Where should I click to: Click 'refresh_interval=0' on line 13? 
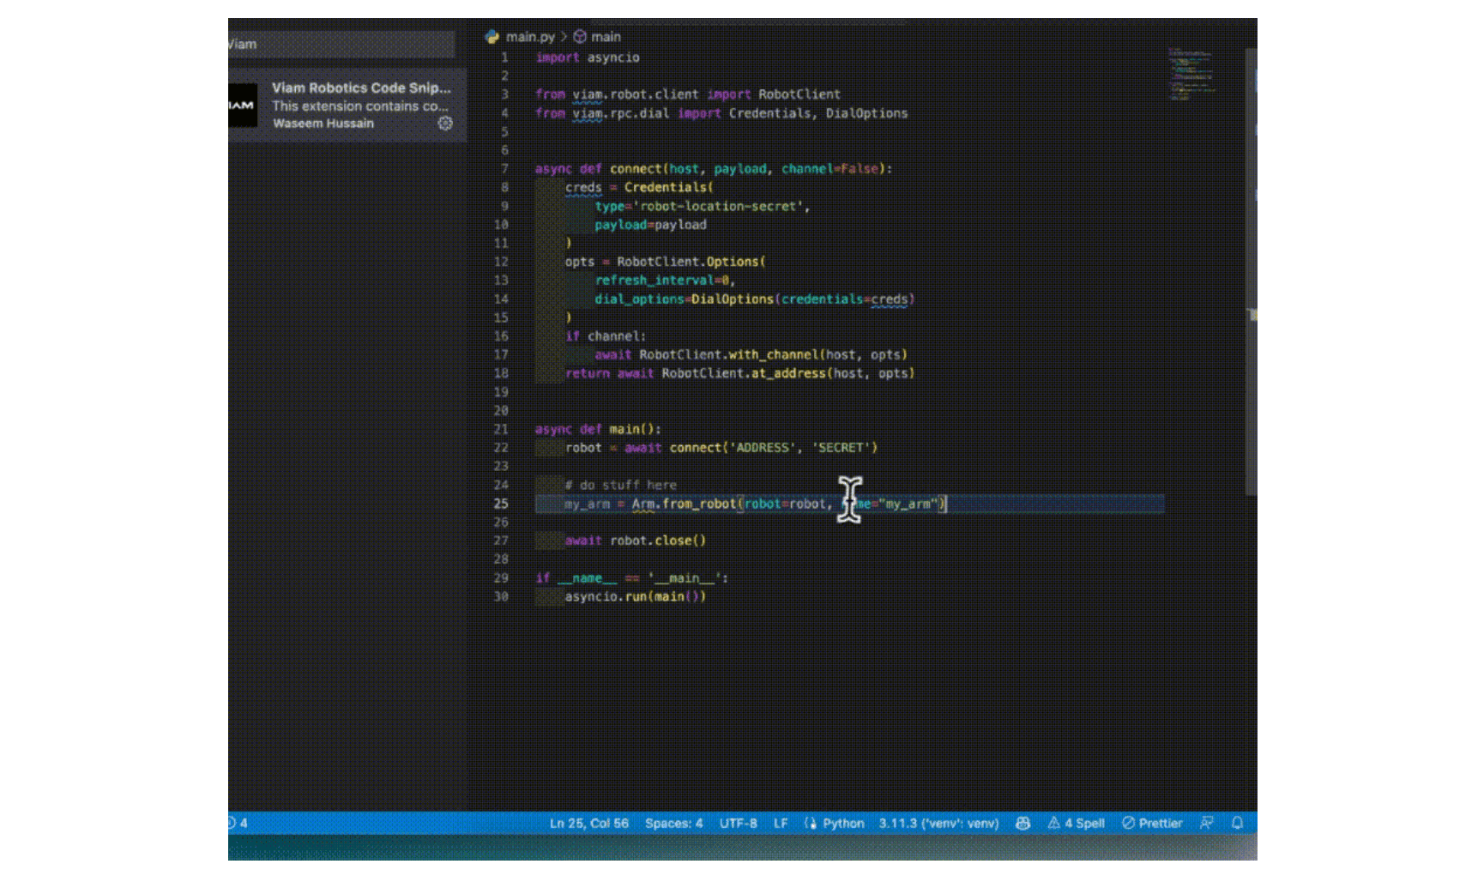click(662, 281)
